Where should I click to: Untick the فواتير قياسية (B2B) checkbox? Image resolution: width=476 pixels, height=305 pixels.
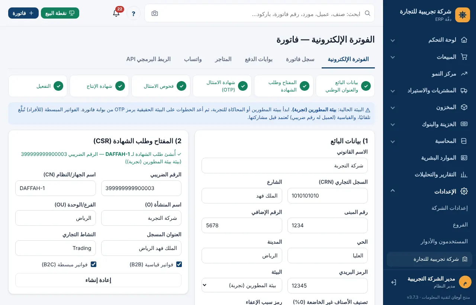pyautogui.click(x=179, y=264)
